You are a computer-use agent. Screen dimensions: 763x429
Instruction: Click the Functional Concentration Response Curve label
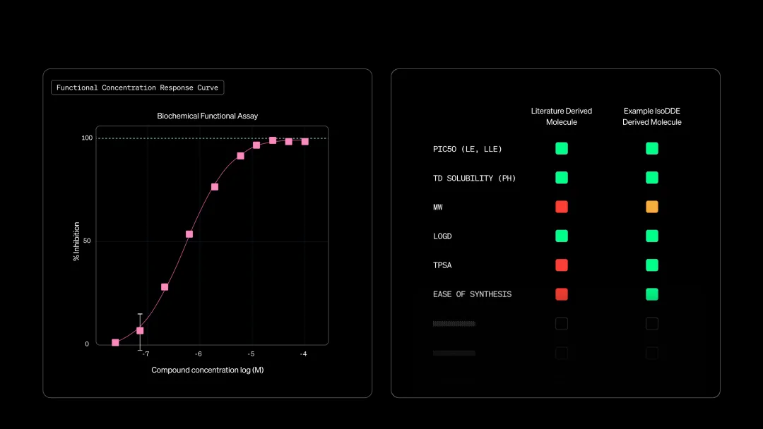tap(137, 87)
